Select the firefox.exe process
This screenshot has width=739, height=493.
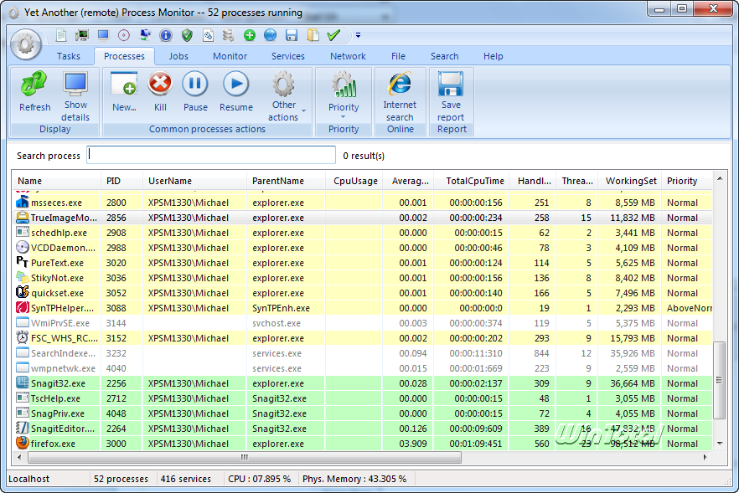362,444
